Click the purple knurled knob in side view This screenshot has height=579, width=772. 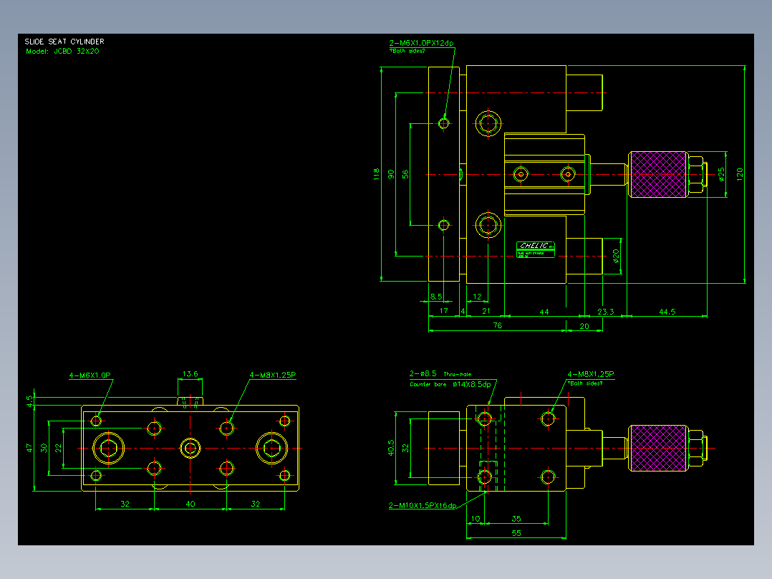[658, 448]
